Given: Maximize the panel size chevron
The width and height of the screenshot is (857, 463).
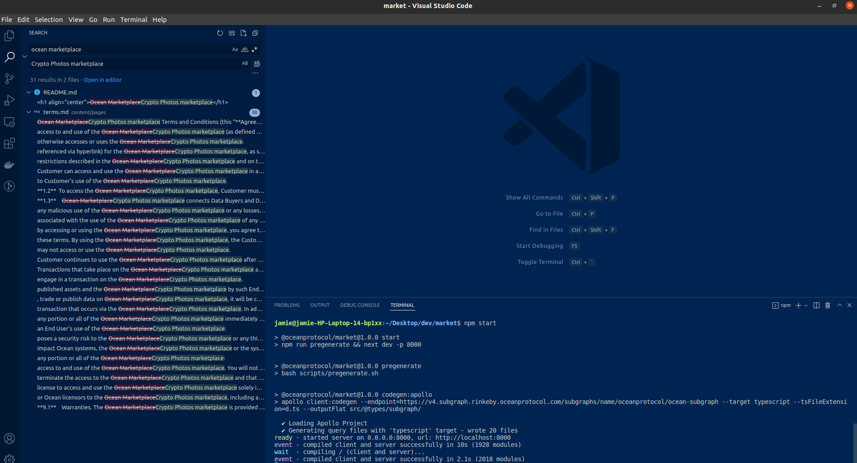Looking at the screenshot, I should [x=840, y=305].
